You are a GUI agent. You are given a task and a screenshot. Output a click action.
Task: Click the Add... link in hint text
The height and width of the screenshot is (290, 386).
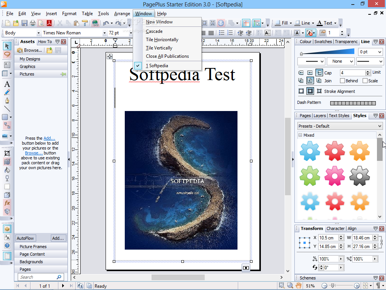coord(49,138)
